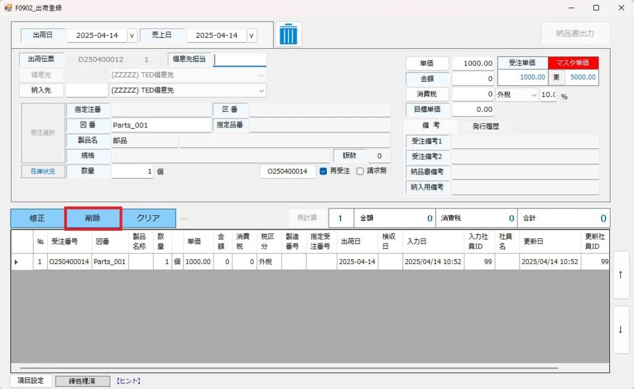Click the 納品書出力 button
Screen dimensions: 634x389
pyautogui.click(x=575, y=33)
